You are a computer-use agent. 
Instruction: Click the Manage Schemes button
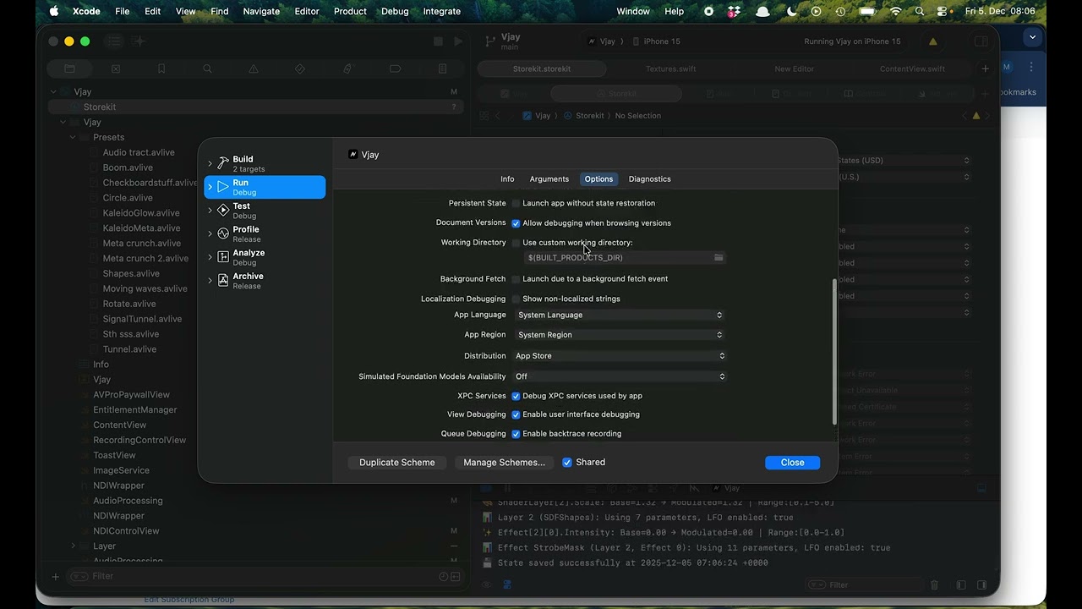(x=505, y=463)
